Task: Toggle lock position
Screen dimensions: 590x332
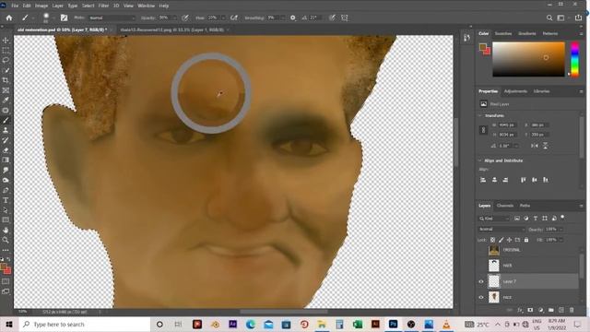Action: point(509,240)
